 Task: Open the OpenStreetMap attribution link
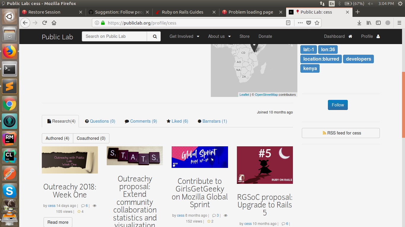(x=266, y=95)
